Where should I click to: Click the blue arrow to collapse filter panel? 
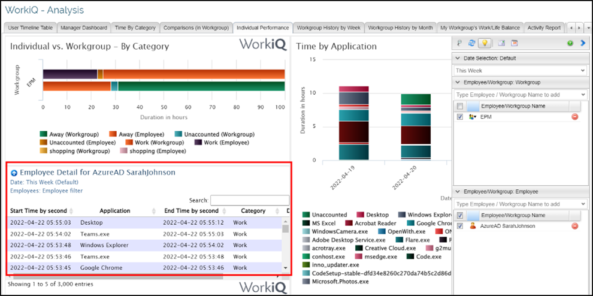582,43
